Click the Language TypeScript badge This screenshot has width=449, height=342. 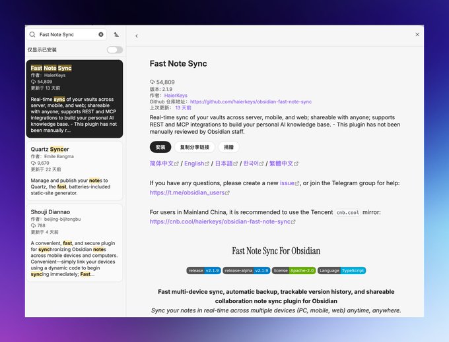[x=341, y=271]
